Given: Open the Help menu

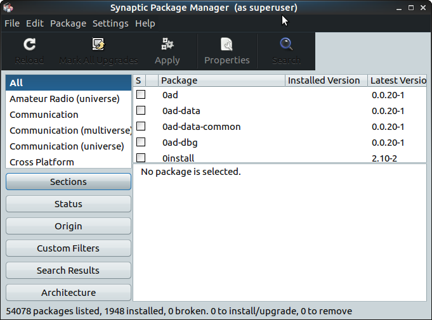Looking at the screenshot, I should 145,23.
